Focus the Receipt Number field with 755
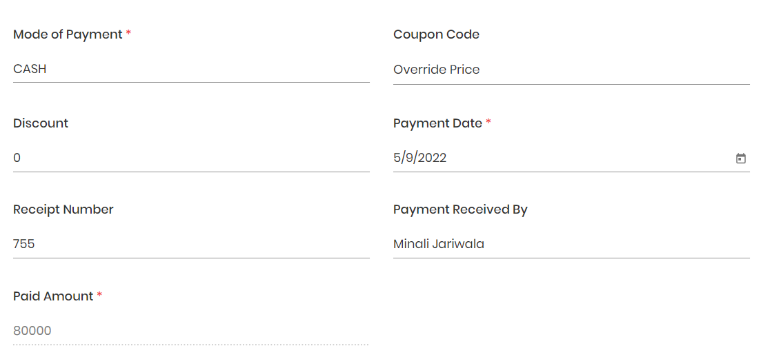Viewport: 761px width, 348px height. [191, 244]
